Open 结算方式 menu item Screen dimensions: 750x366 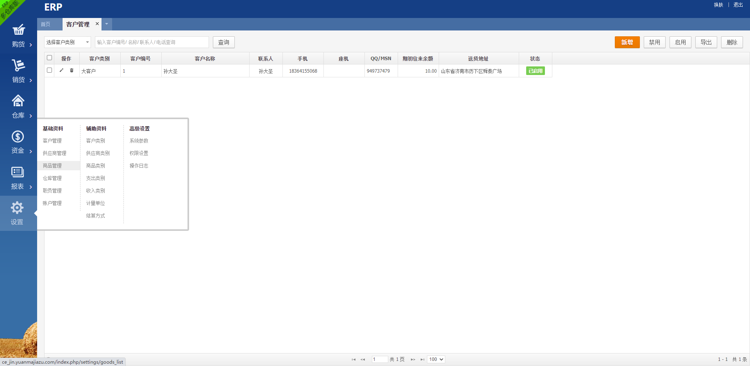[x=96, y=216]
